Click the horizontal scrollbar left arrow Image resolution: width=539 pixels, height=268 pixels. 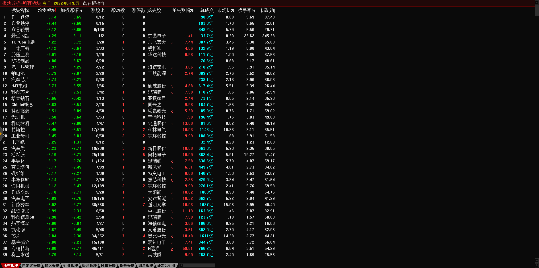point(181,265)
